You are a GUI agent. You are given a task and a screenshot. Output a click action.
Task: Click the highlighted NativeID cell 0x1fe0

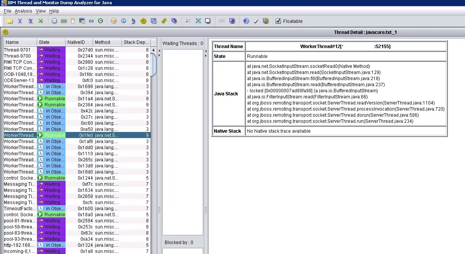[x=79, y=135]
